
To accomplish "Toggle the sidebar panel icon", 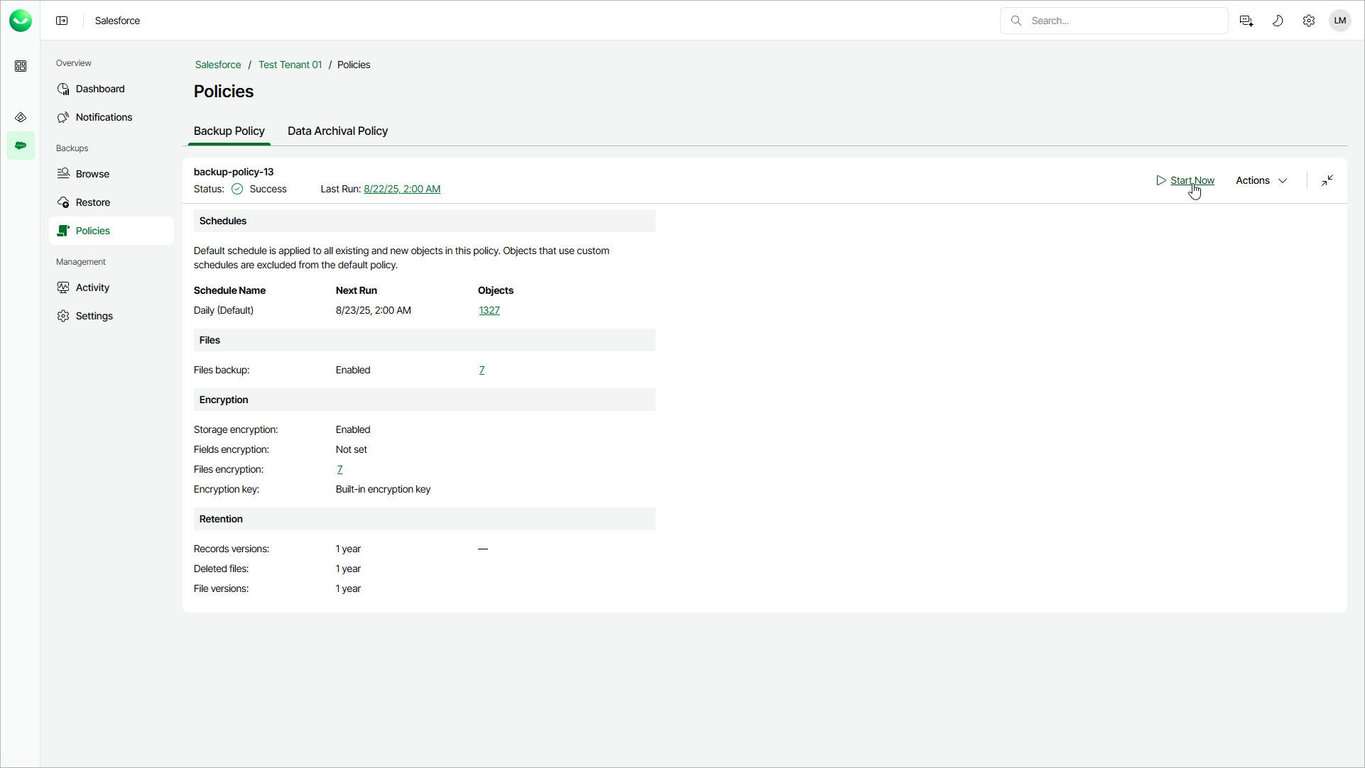I will (x=62, y=21).
